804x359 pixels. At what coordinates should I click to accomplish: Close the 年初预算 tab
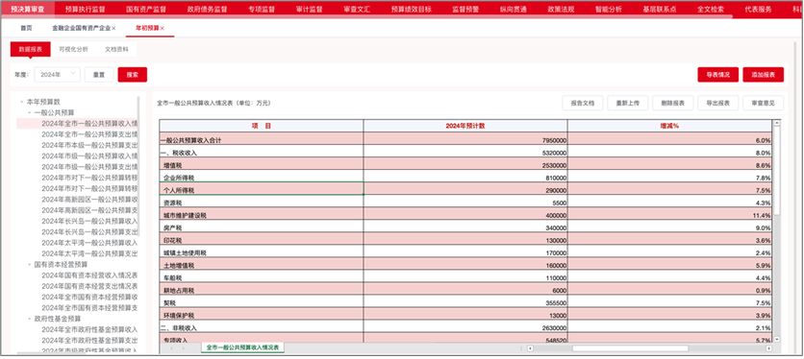pyautogui.click(x=163, y=28)
